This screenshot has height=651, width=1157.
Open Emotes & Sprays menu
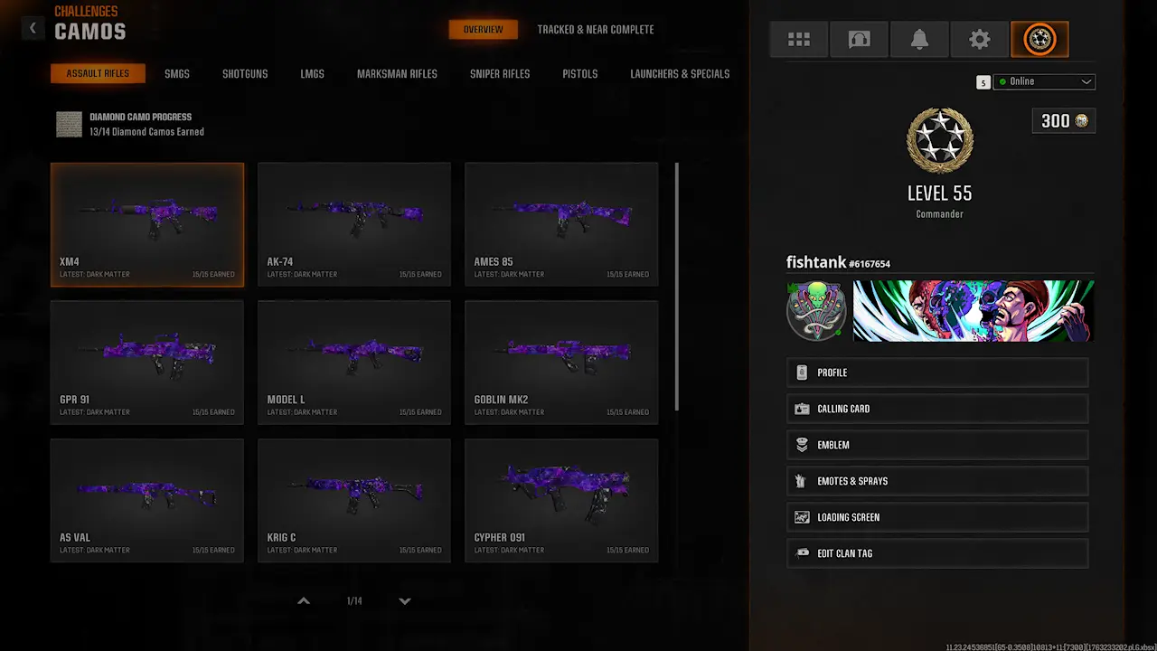coord(937,481)
